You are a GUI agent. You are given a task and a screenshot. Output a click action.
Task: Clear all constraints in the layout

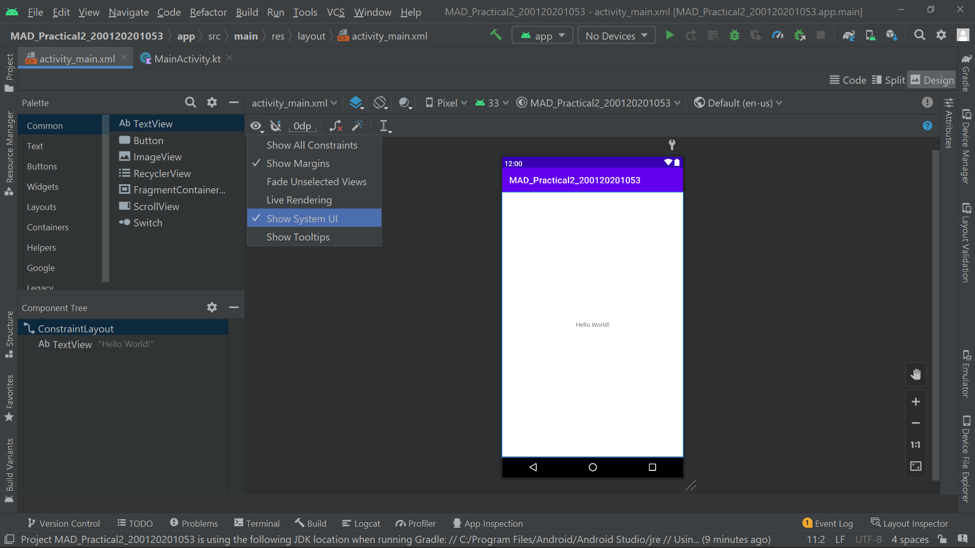[x=335, y=126]
